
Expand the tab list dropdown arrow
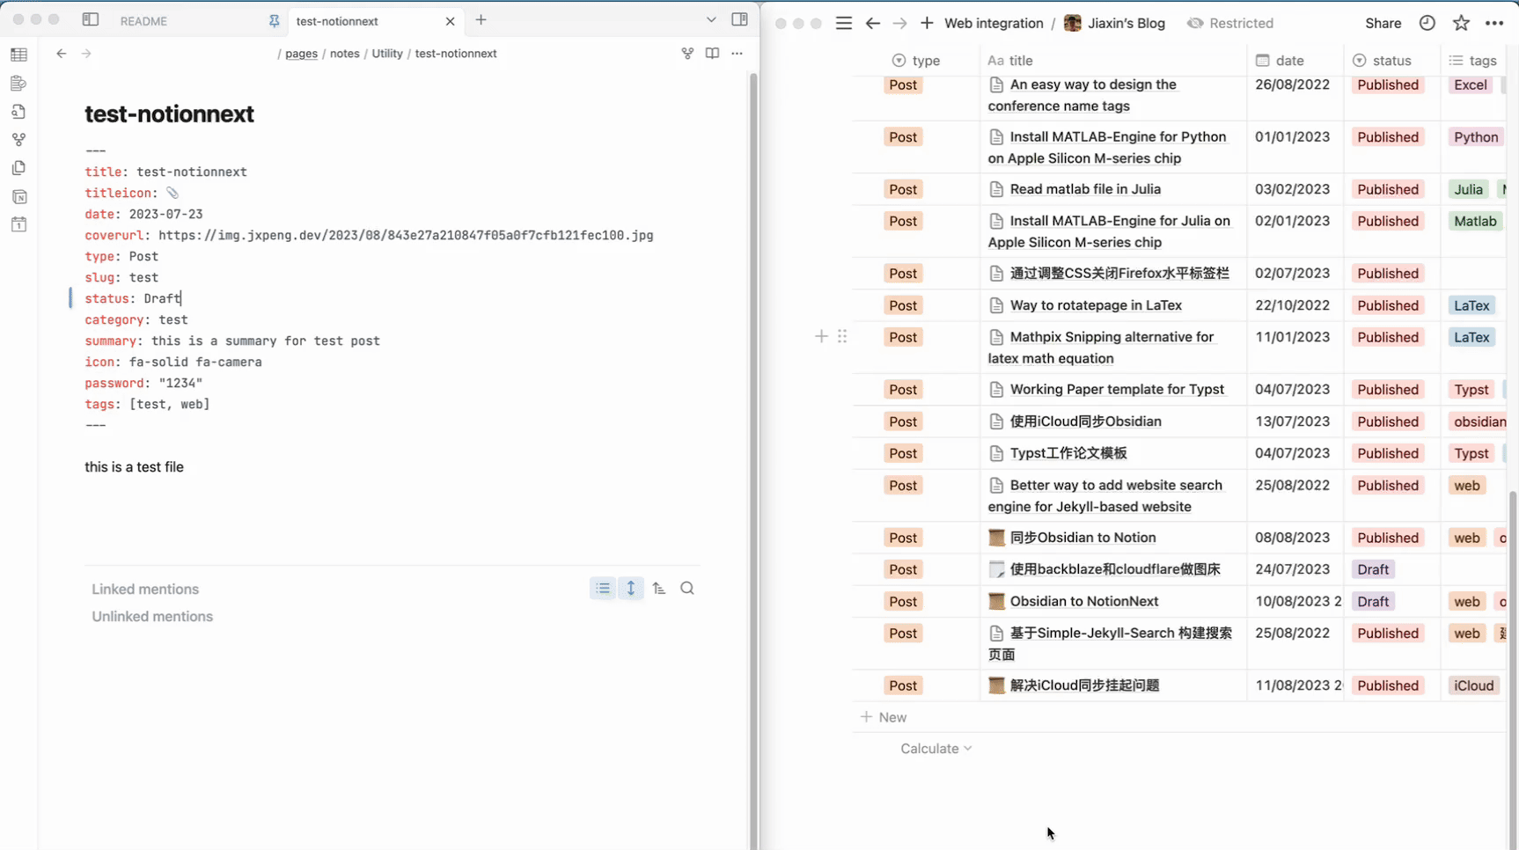point(711,19)
